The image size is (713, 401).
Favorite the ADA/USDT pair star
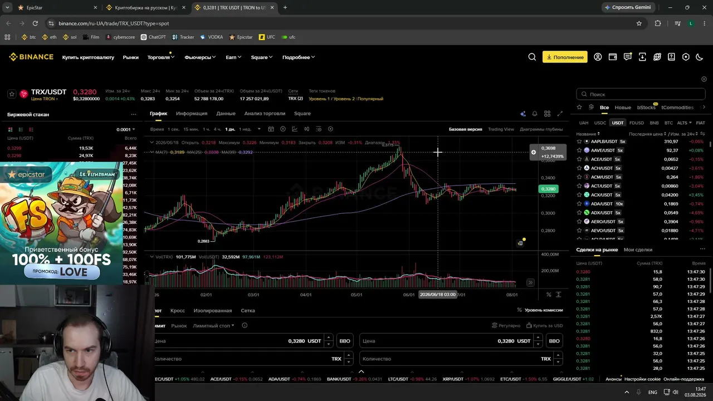(x=579, y=204)
